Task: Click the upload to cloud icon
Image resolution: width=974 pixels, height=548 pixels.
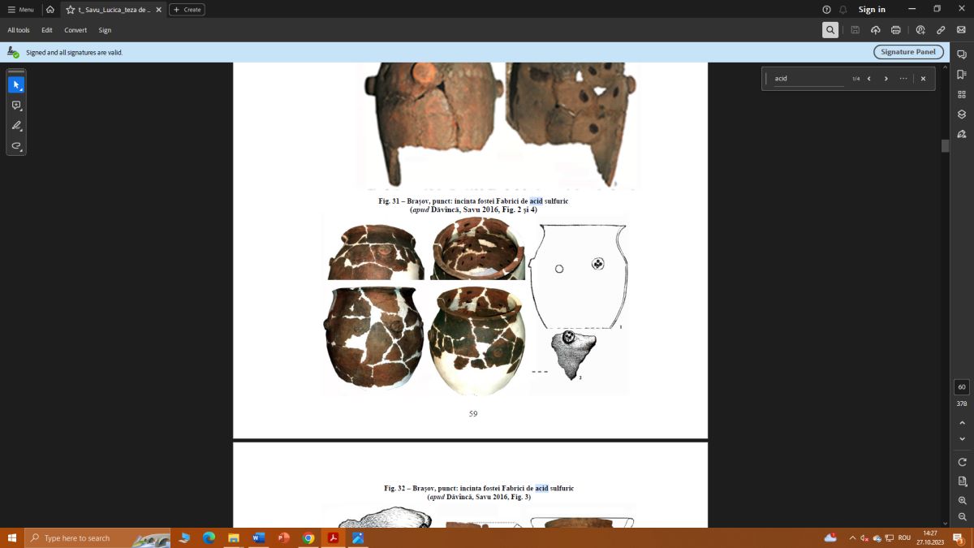Action: click(876, 30)
